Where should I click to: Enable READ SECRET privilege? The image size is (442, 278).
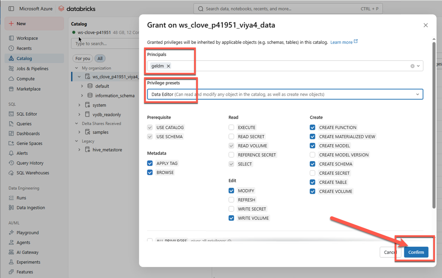tap(231, 136)
